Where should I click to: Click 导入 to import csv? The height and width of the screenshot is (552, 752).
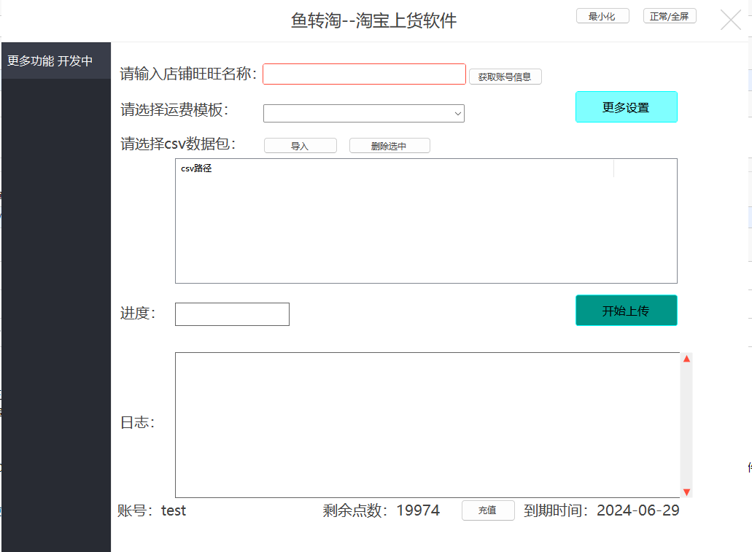coord(301,146)
